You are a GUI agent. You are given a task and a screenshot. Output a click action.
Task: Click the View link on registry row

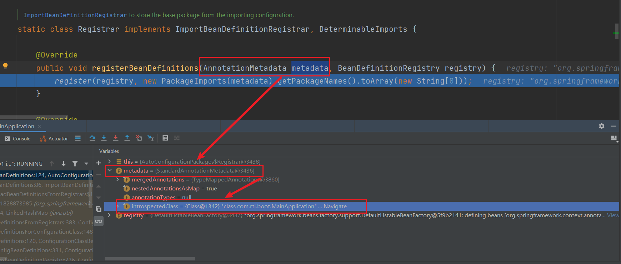pos(613,215)
